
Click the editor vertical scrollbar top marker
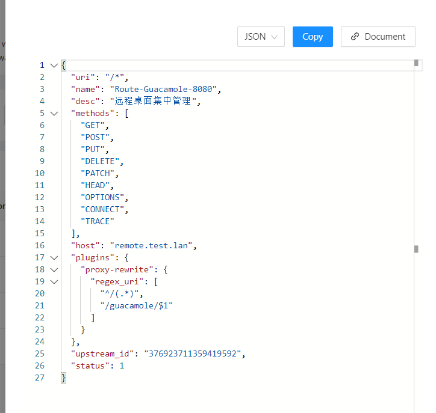coord(416,63)
